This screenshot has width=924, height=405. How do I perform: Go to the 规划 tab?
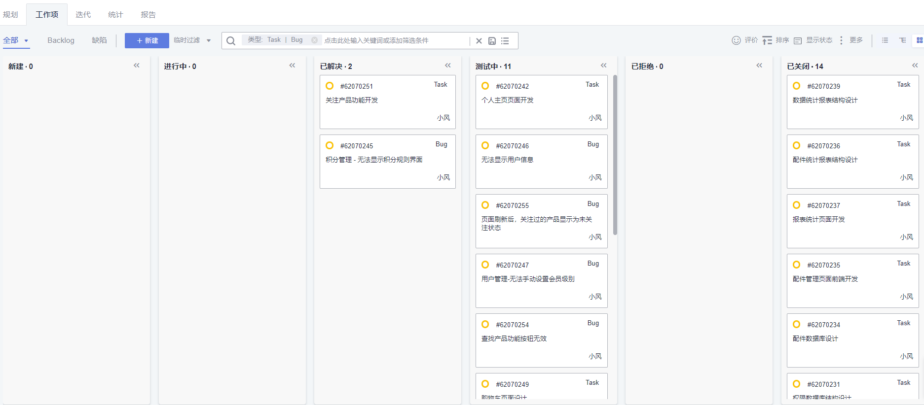(10, 15)
